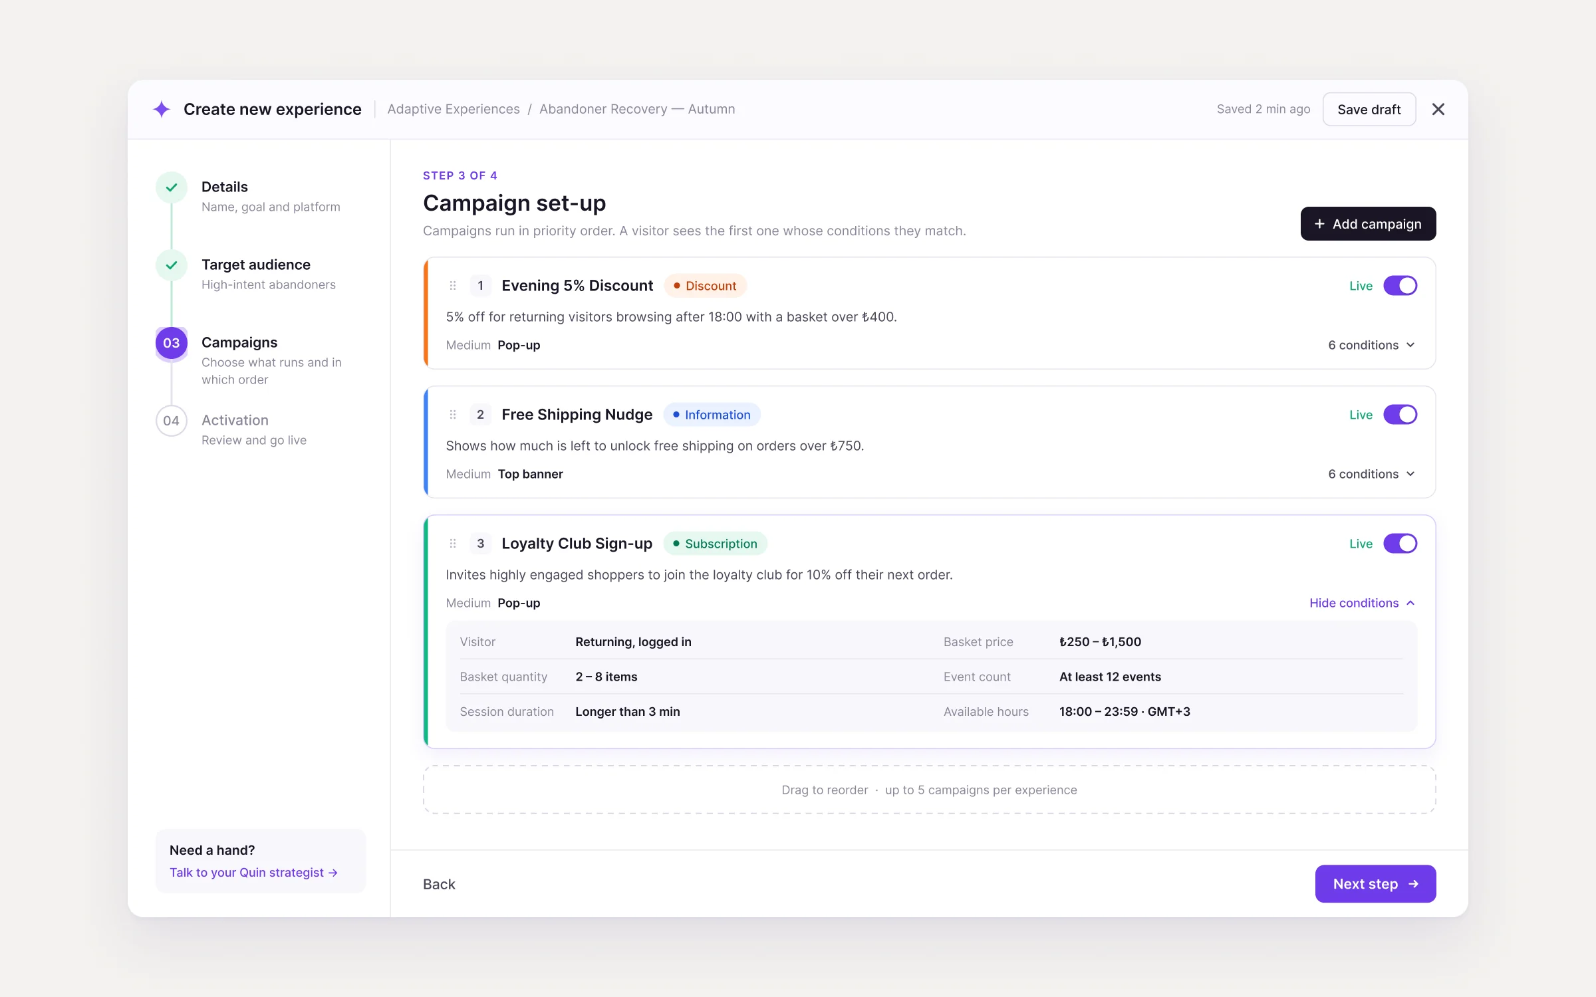Open Talk to your Quin strategist link

(254, 873)
